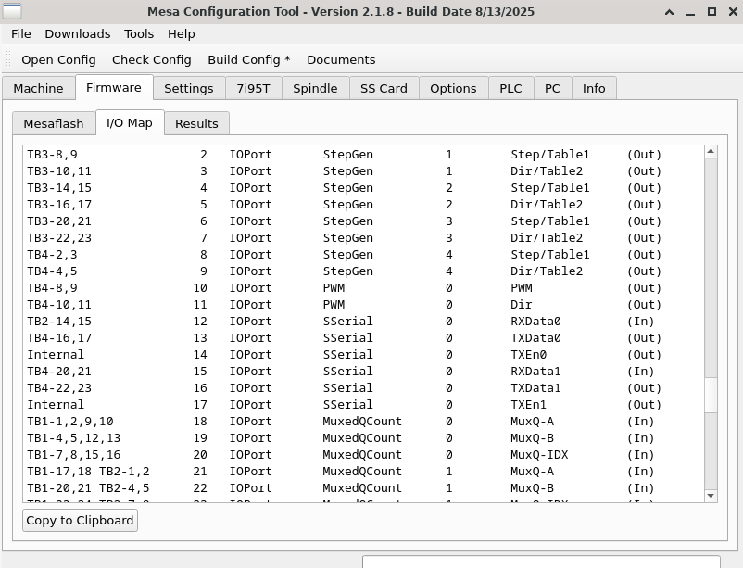Run Check Config from the toolbar
The height and width of the screenshot is (568, 743).
point(152,59)
